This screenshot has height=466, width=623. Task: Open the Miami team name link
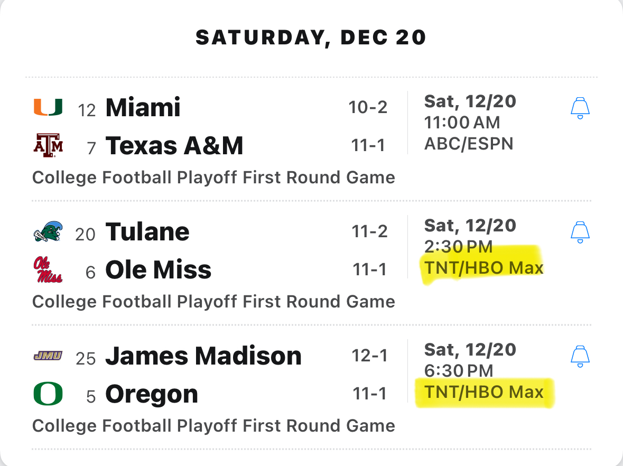(143, 107)
